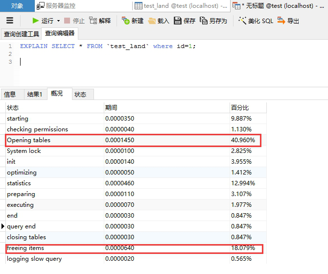328x274 pixels.
Task: Select the 'query end' row
Action: tap(136, 226)
